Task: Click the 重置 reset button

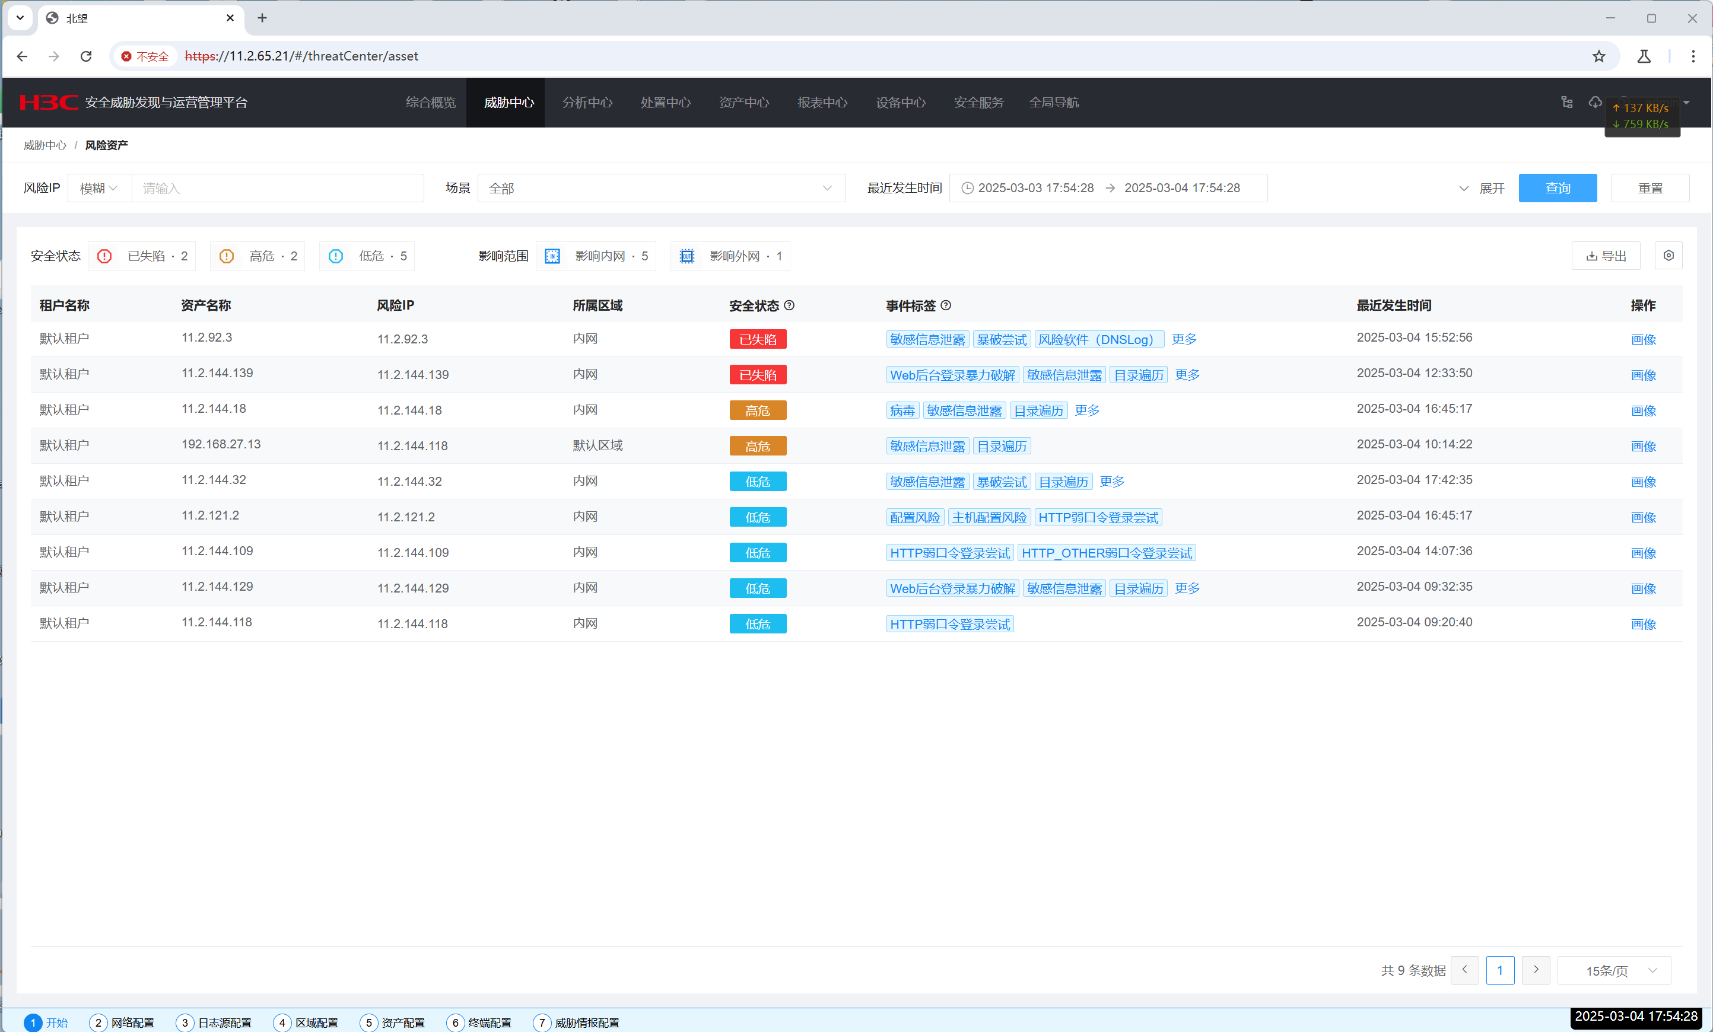Action: point(1651,187)
